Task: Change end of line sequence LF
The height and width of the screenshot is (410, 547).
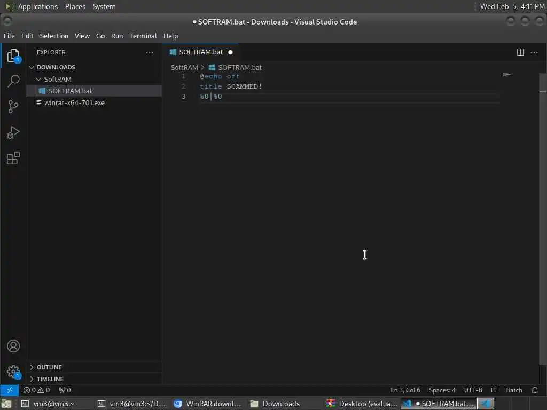Action: [x=494, y=390]
